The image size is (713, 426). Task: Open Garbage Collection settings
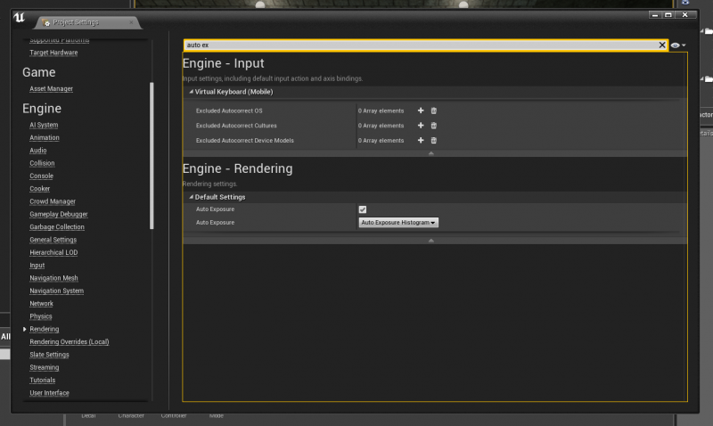[57, 227]
